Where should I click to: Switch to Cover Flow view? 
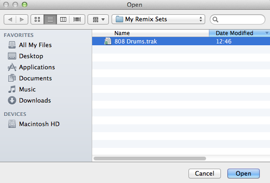[77, 19]
